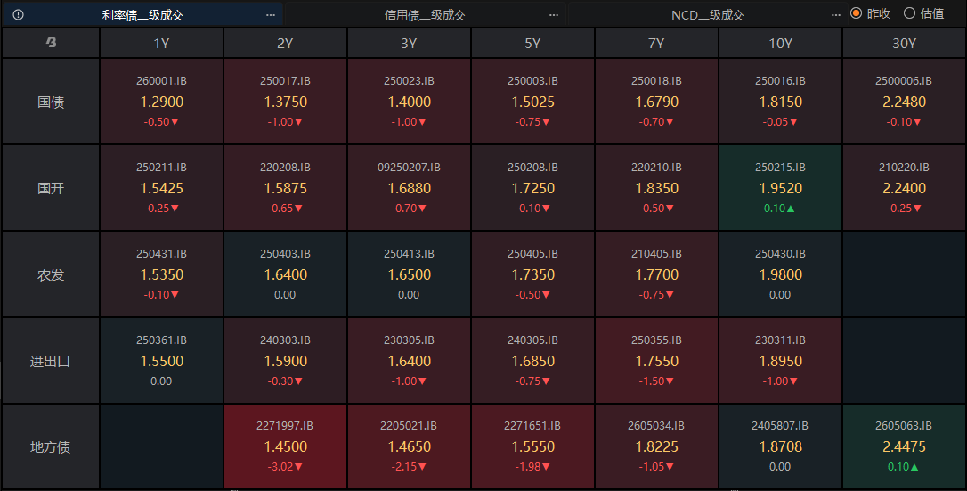Screen dimensions: 967x491
Task: Click bond 250403.IB in the 农发 row
Action: point(285,274)
